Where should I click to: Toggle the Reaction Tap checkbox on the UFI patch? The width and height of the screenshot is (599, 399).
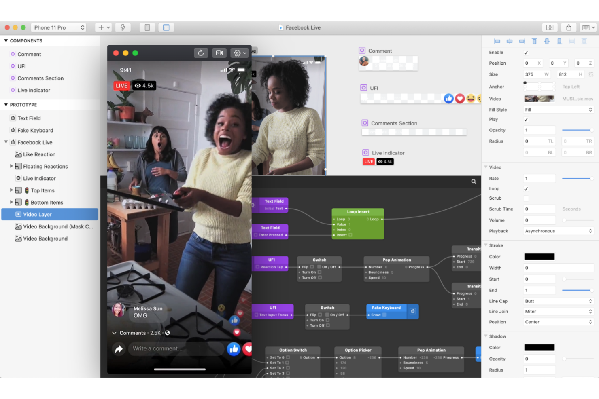pyautogui.click(x=257, y=267)
